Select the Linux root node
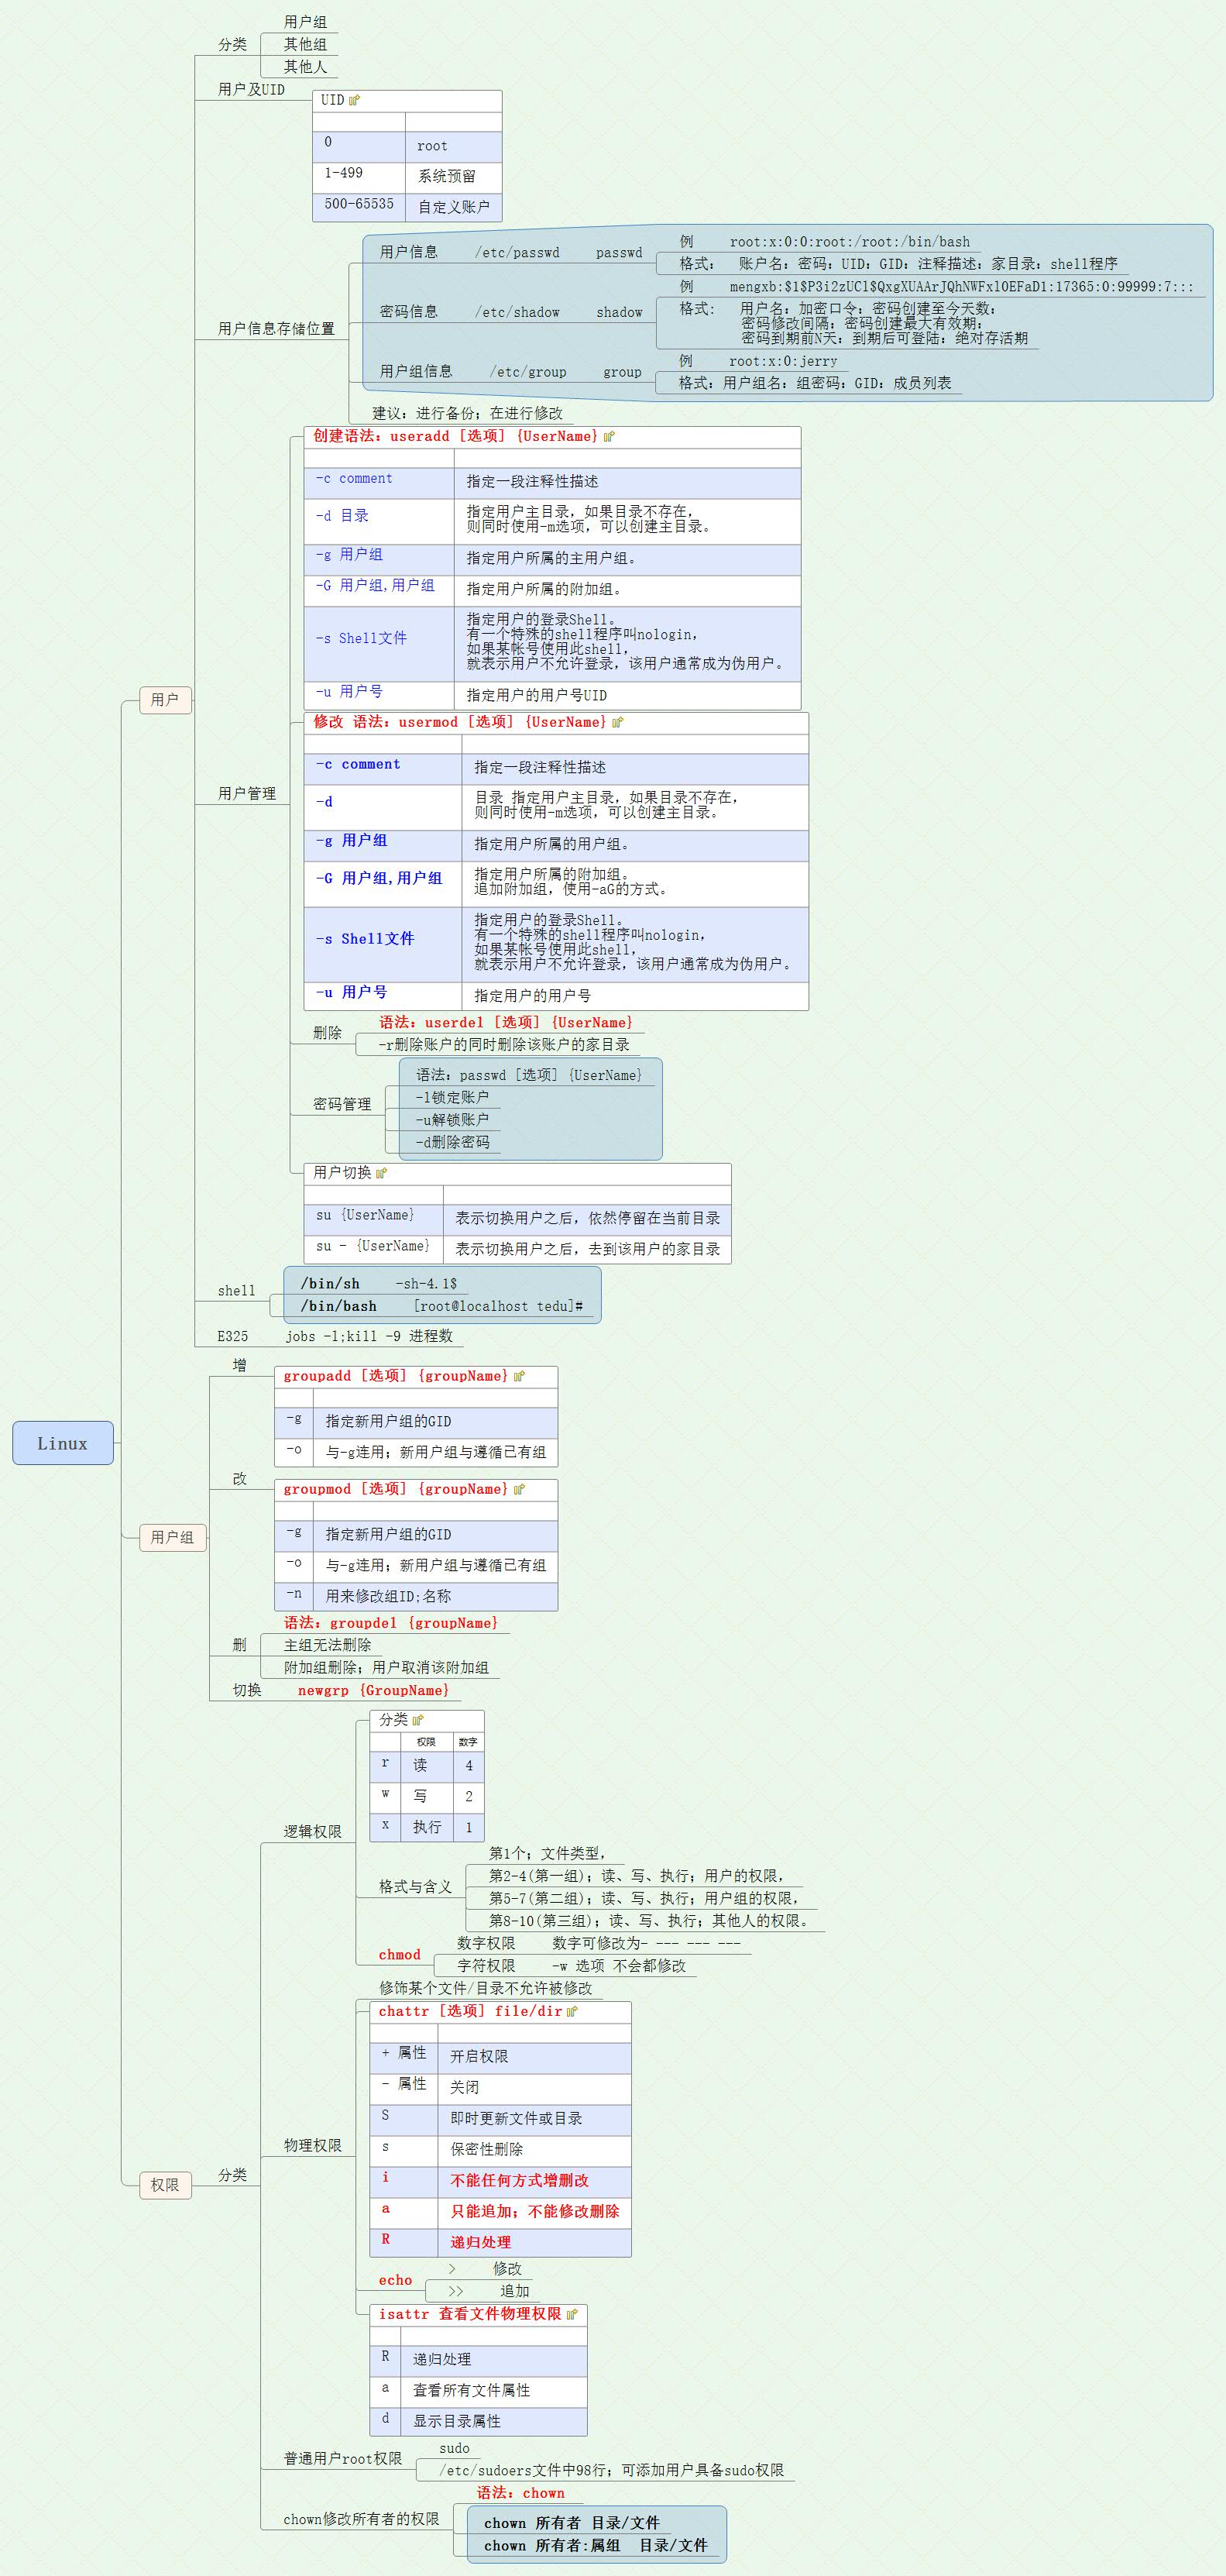The height and width of the screenshot is (2576, 1226). (63, 1443)
